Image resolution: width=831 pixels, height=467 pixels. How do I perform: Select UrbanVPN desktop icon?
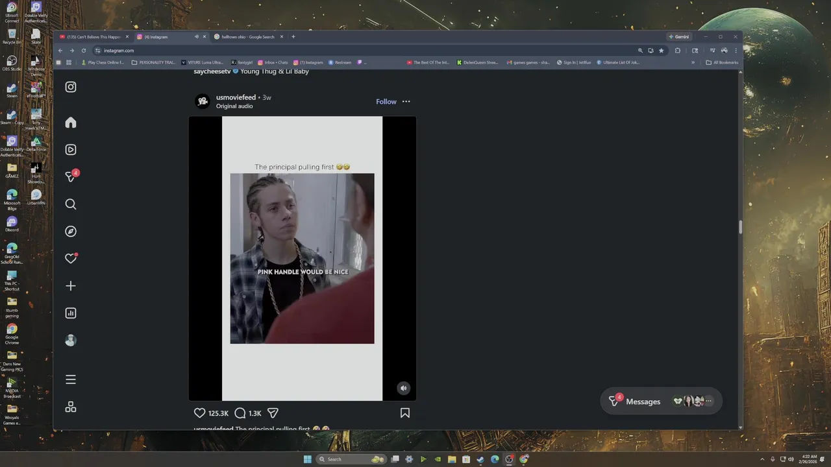[x=36, y=198]
